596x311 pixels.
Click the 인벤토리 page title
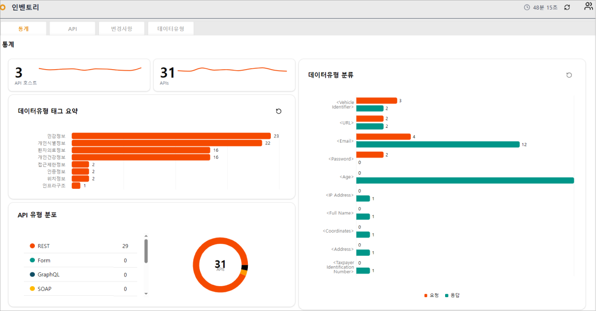tap(25, 7)
